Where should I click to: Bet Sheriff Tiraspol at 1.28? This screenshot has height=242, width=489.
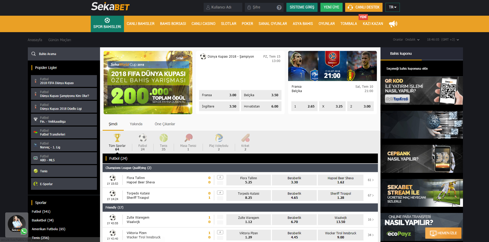tap(341, 195)
